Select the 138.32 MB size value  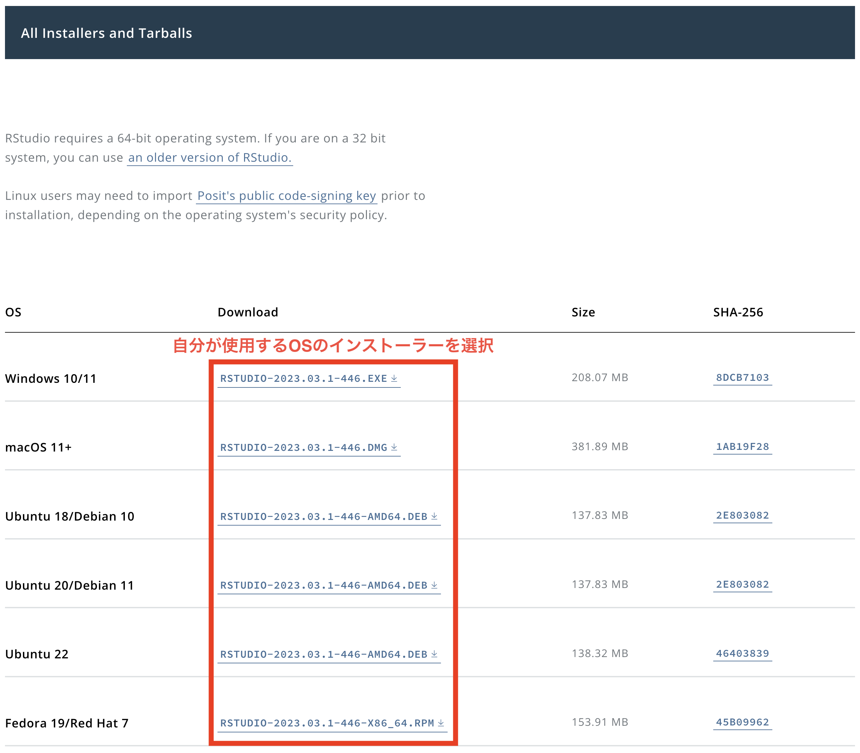[x=599, y=653]
